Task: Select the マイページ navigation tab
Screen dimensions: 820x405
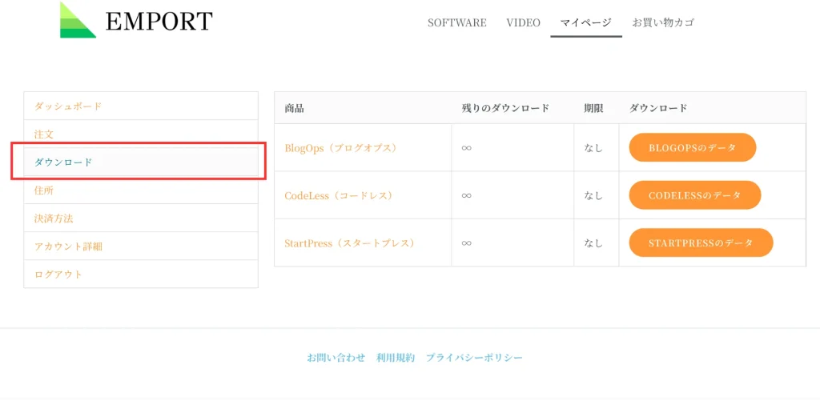Action: (x=585, y=22)
